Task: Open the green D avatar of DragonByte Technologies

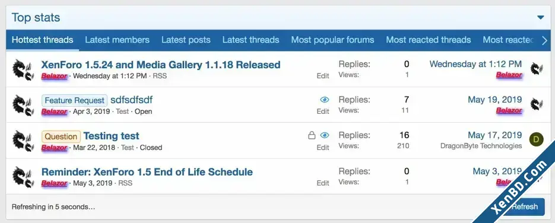Action: 536,139
